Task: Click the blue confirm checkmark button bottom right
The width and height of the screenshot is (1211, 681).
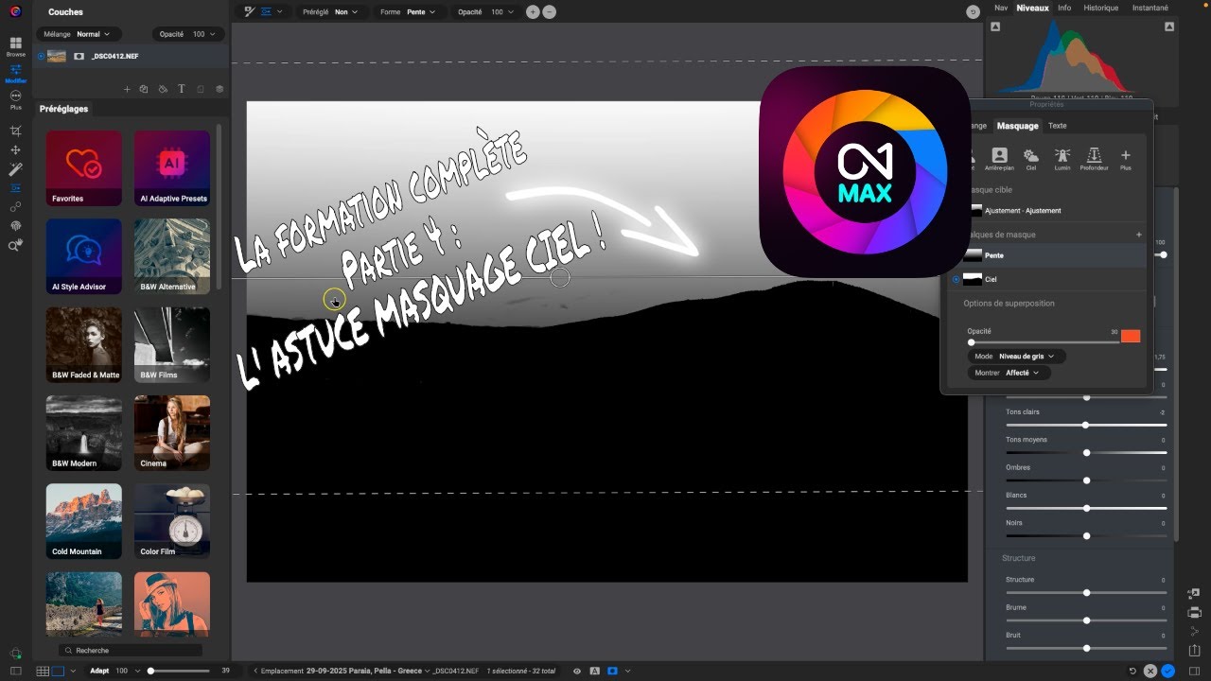Action: tap(1168, 671)
